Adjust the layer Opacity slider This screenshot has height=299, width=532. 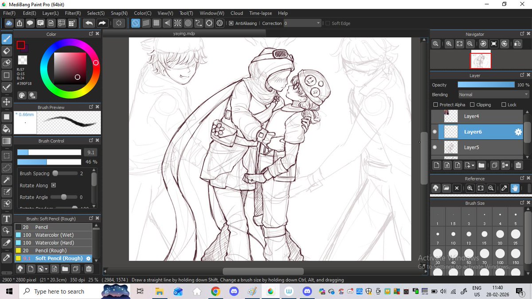tap(486, 85)
